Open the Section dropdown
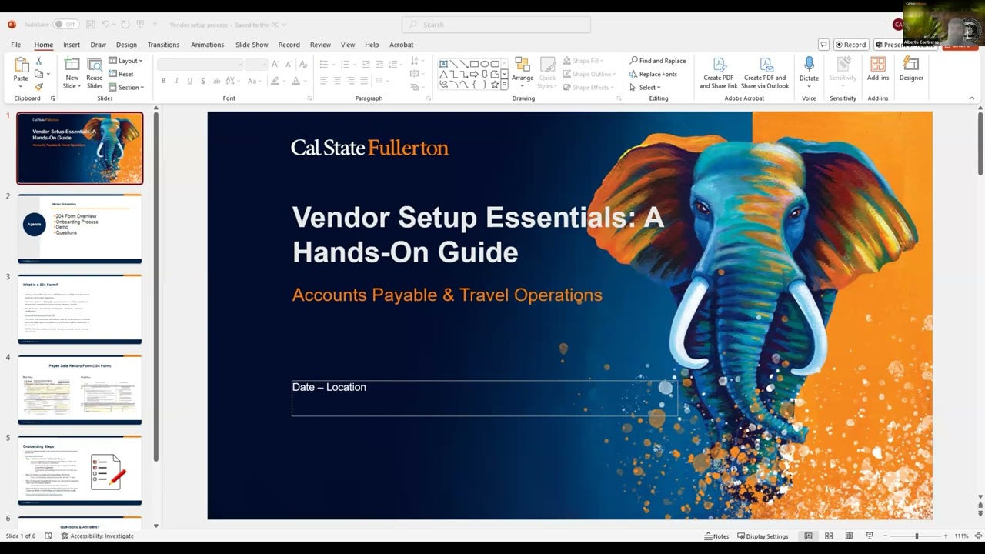 tap(125, 87)
